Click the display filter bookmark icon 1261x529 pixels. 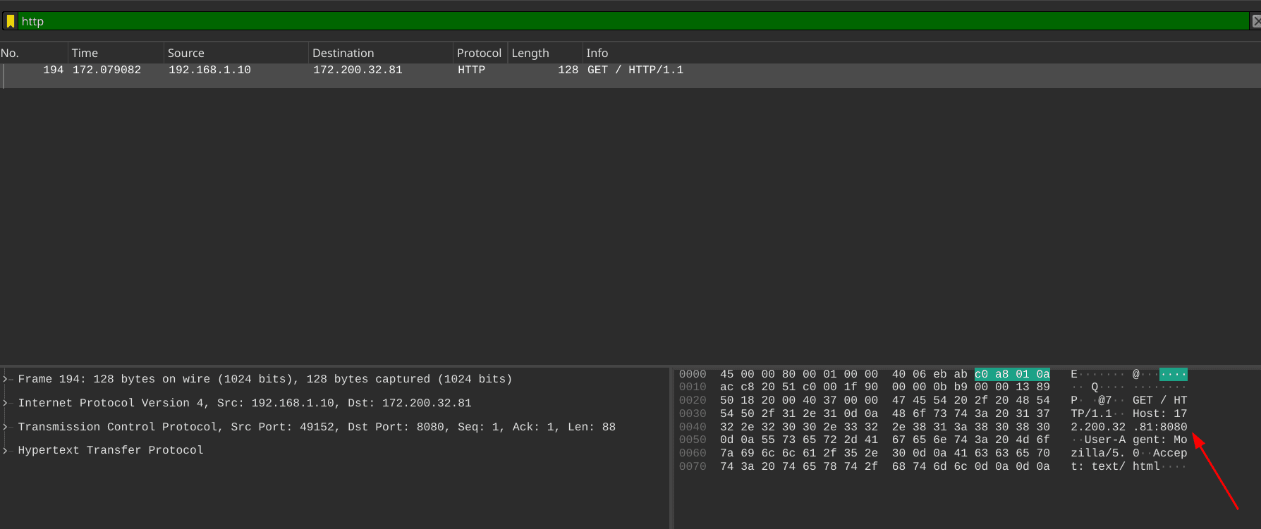10,21
